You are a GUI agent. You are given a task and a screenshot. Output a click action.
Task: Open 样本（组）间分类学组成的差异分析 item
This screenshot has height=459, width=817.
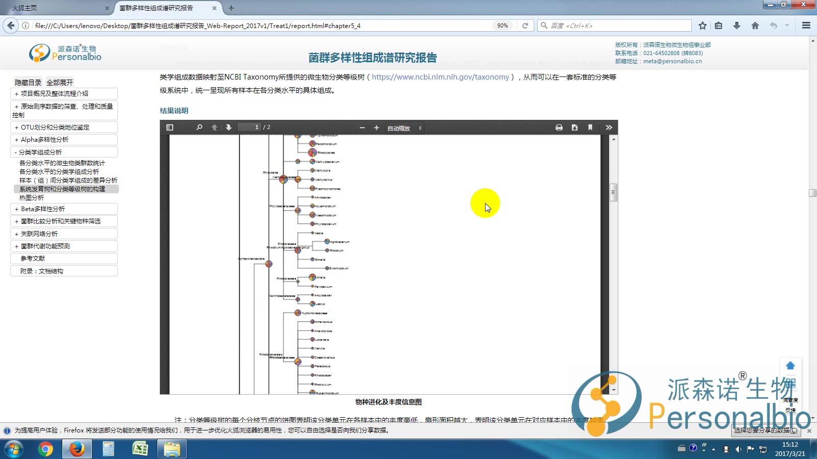[x=68, y=181]
